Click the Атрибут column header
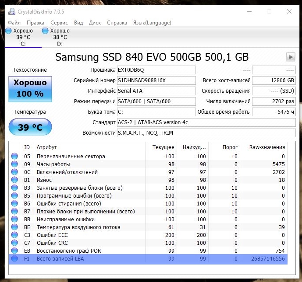 coord(89,147)
